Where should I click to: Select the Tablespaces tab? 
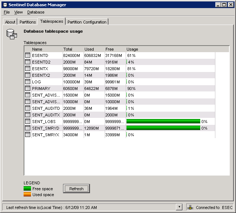tap(52, 21)
